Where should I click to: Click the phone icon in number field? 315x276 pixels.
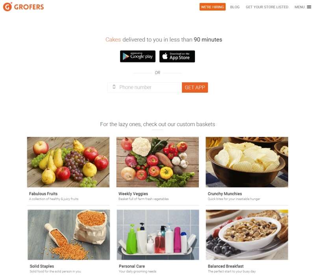pos(114,87)
